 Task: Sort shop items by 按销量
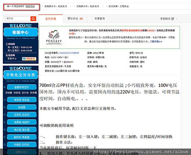coord(9,93)
